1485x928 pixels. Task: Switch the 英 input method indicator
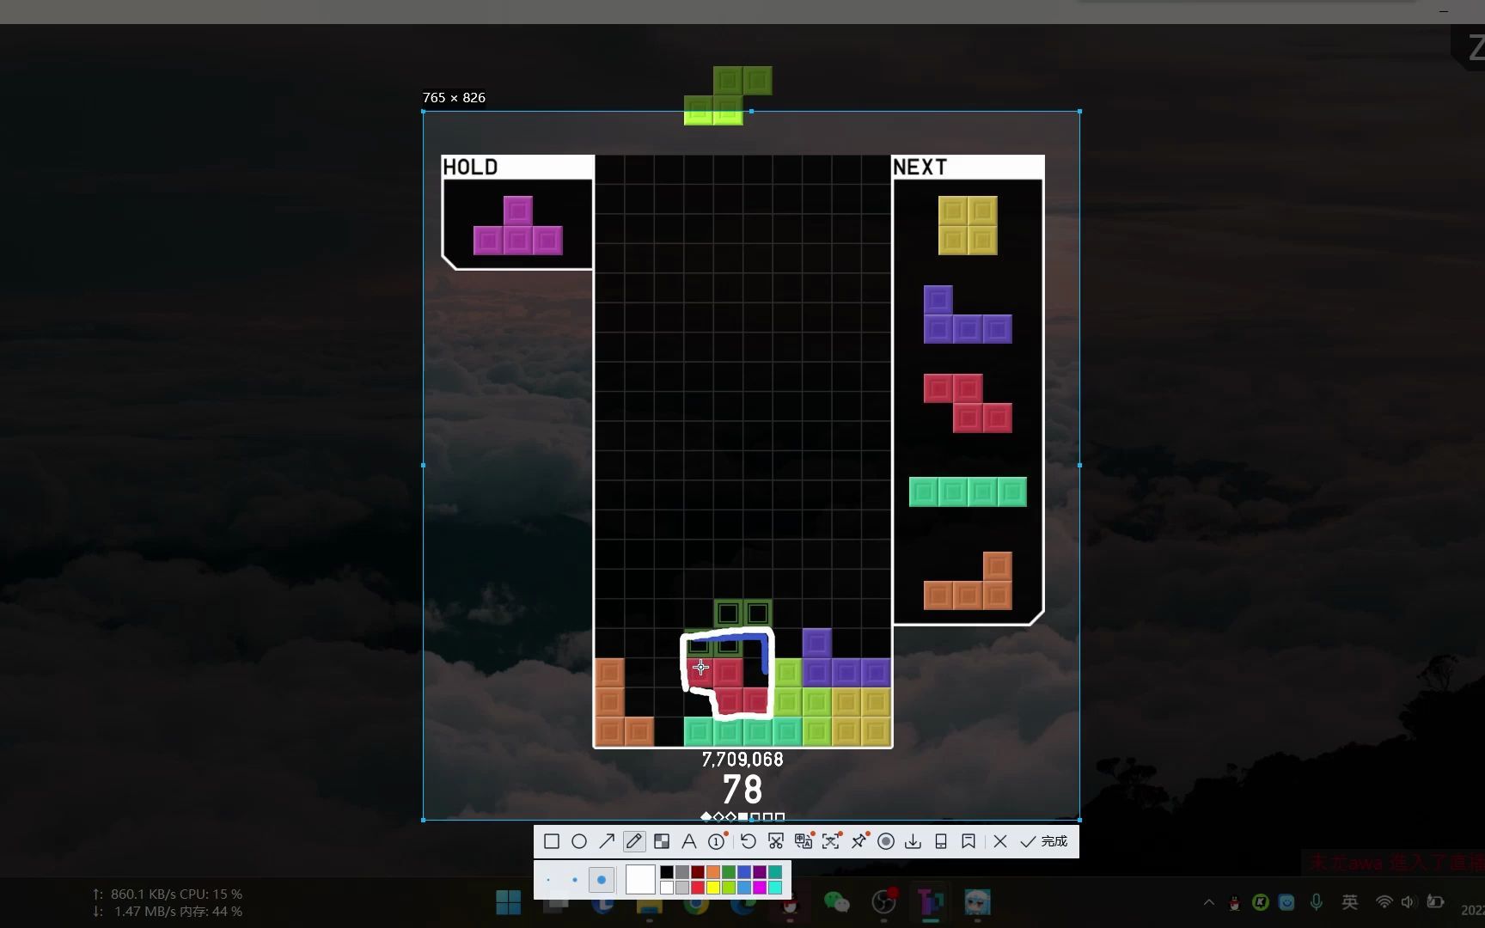click(1350, 902)
